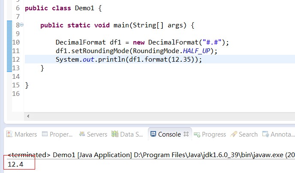Click the Servers tab icon
The height and width of the screenshot is (173, 295).
pyautogui.click(x=82, y=134)
